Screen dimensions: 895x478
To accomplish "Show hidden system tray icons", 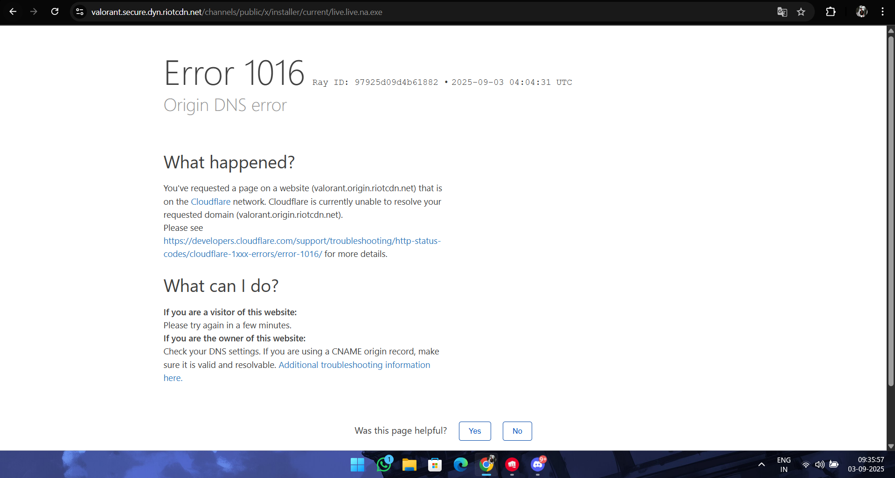I will coord(761,464).
